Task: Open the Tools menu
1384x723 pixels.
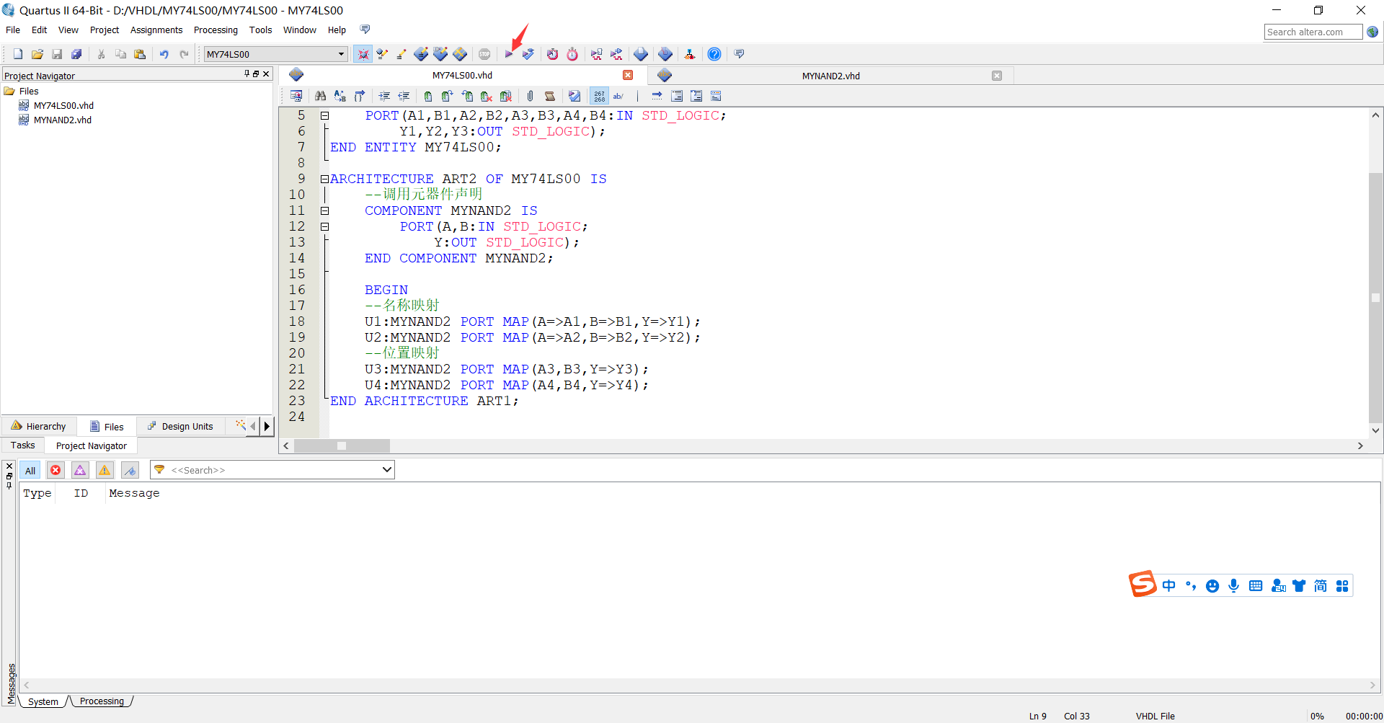Action: (261, 30)
